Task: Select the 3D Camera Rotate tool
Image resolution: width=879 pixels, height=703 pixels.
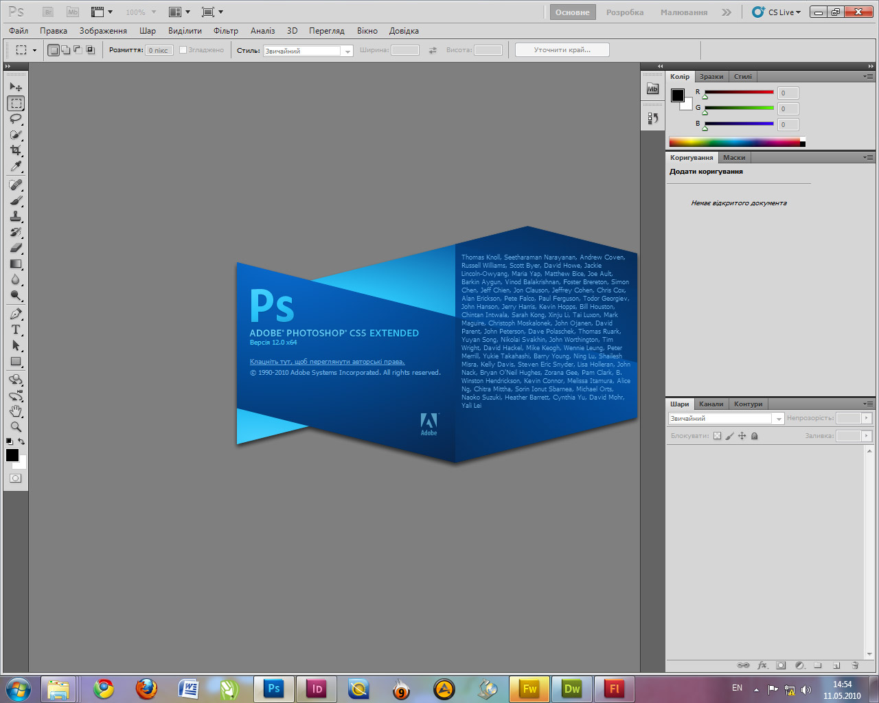Action: (x=16, y=395)
